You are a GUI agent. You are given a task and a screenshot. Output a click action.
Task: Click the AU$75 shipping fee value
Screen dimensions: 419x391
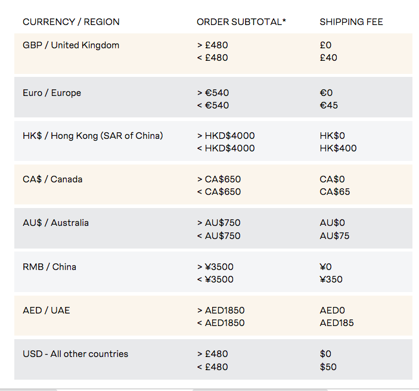pyautogui.click(x=334, y=235)
